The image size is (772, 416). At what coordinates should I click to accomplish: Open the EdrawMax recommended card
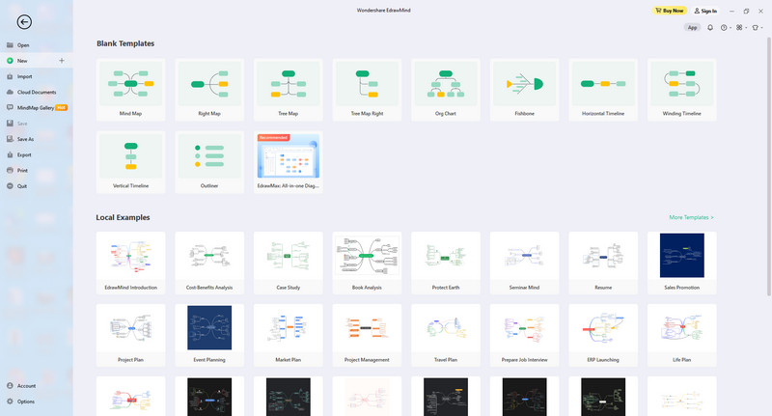point(288,162)
